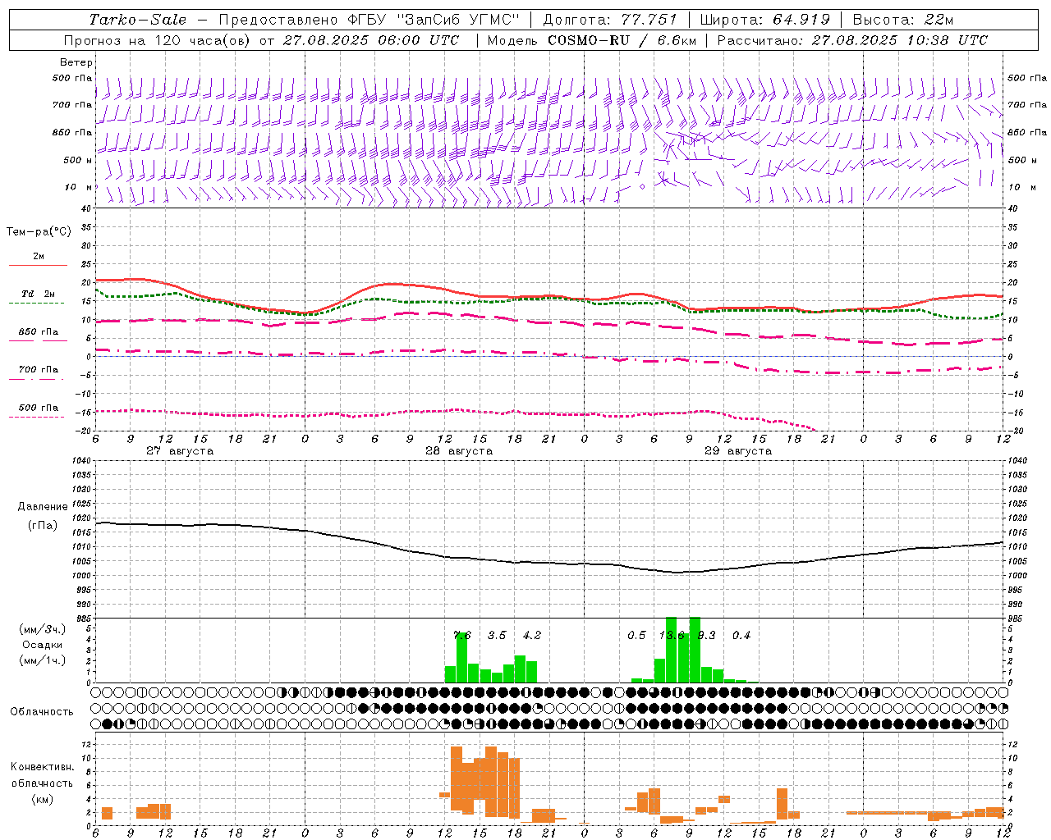
Task: Select the Долгота: 77.751 longitude field
Action: pyautogui.click(x=610, y=20)
